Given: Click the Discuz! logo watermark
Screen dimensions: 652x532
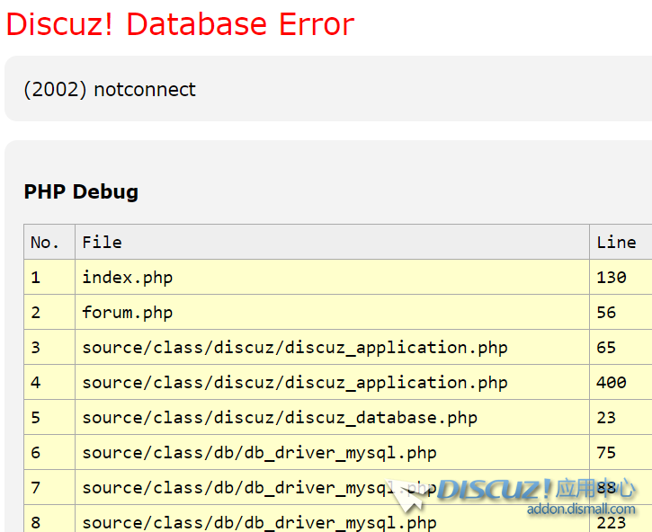Looking at the screenshot, I should [495, 490].
